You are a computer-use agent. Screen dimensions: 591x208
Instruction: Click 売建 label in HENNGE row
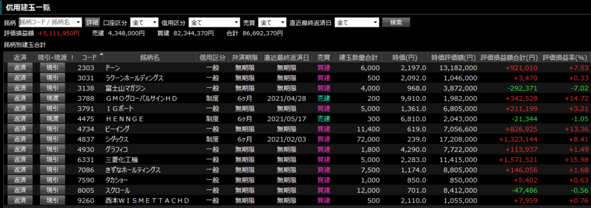(324, 118)
